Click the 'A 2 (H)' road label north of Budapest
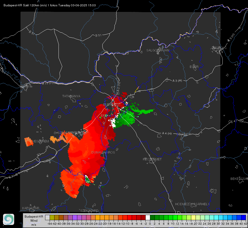 [x=119, y=87]
